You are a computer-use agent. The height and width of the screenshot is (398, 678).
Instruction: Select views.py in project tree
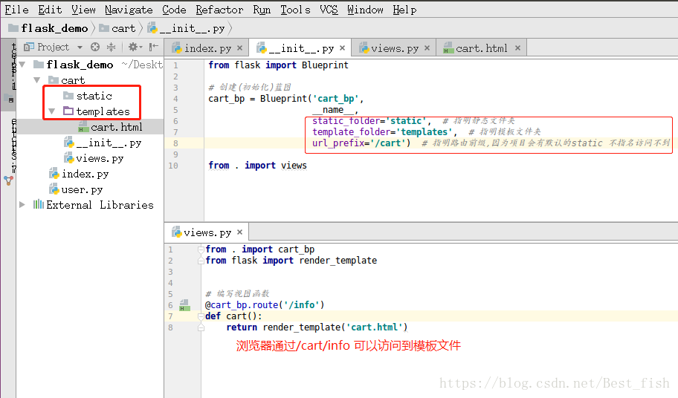click(100, 158)
